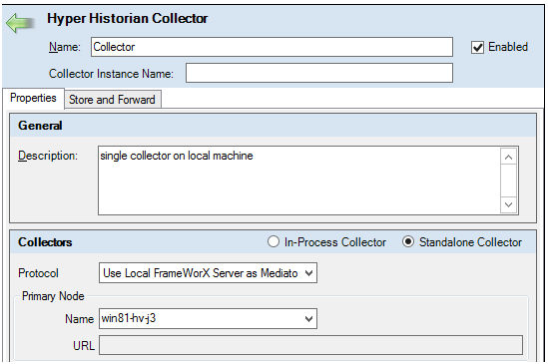Click the General section header
The width and height of the screenshot is (548, 364).
click(40, 126)
